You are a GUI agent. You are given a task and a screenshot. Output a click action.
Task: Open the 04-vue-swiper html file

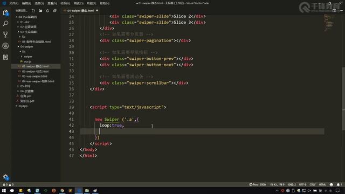pos(36,81)
